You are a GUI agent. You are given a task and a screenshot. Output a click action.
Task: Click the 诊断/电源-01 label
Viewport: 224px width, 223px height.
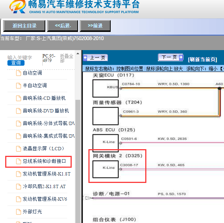click(111, 194)
